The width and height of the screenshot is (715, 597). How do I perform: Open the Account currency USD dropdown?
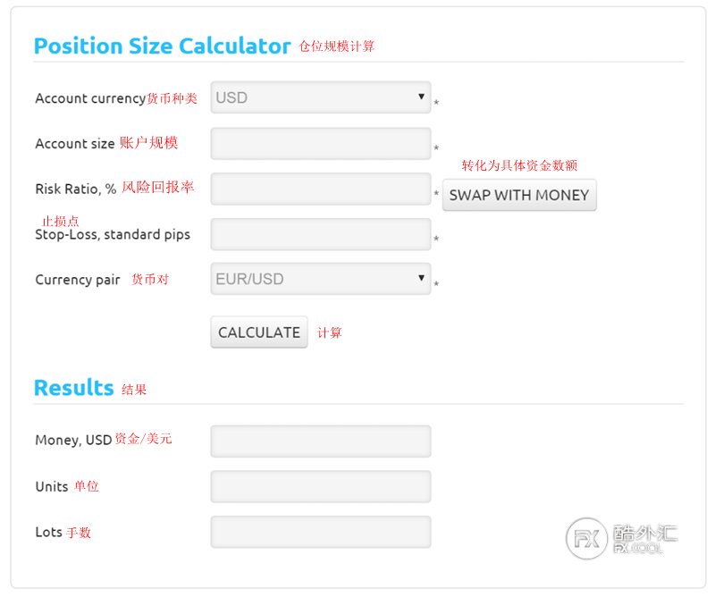(320, 97)
